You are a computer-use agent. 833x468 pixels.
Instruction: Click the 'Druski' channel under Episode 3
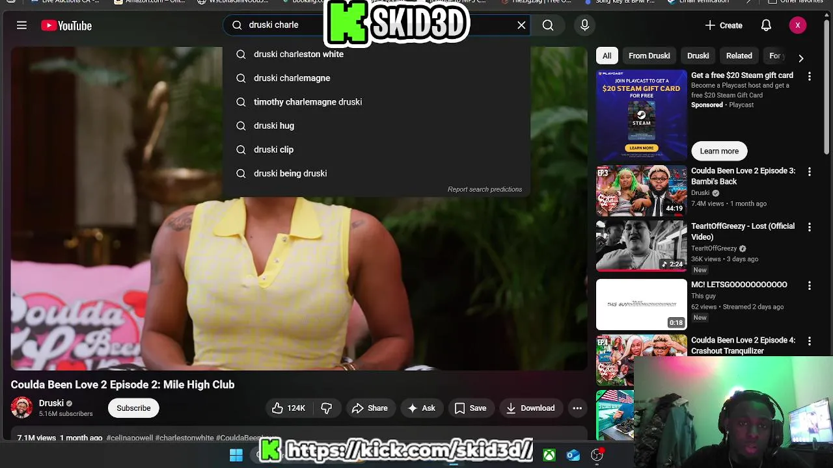tap(700, 193)
